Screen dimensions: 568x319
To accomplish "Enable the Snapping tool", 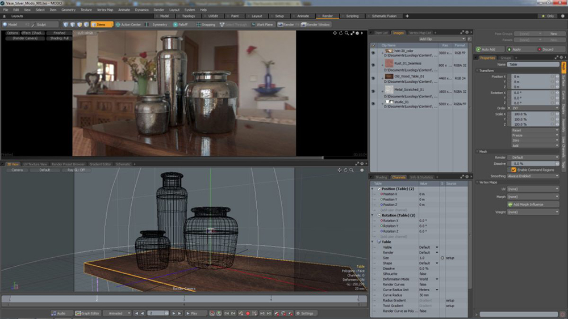I will pyautogui.click(x=207, y=24).
